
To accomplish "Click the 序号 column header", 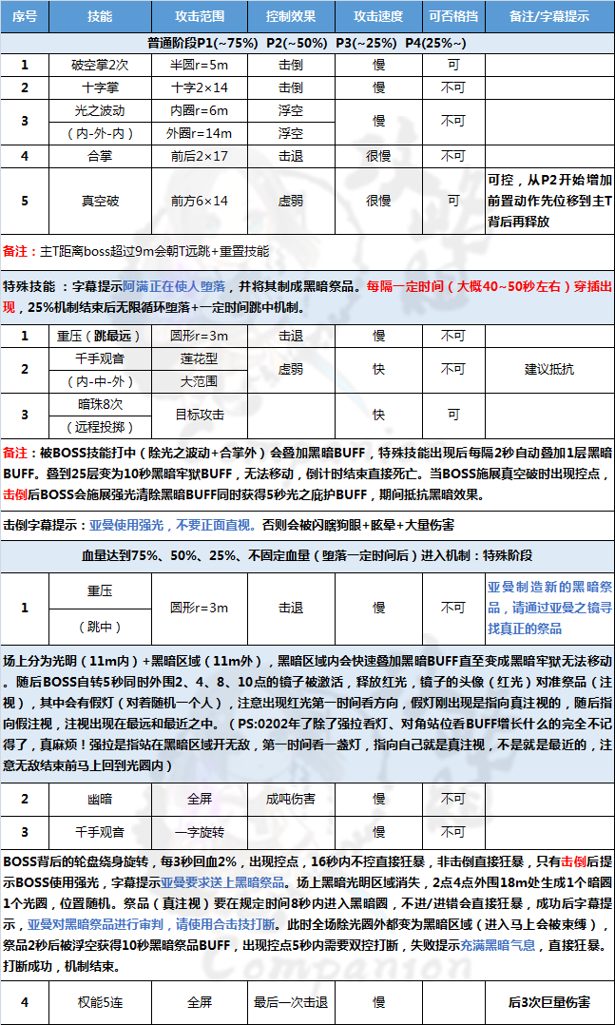I will coord(25,16).
